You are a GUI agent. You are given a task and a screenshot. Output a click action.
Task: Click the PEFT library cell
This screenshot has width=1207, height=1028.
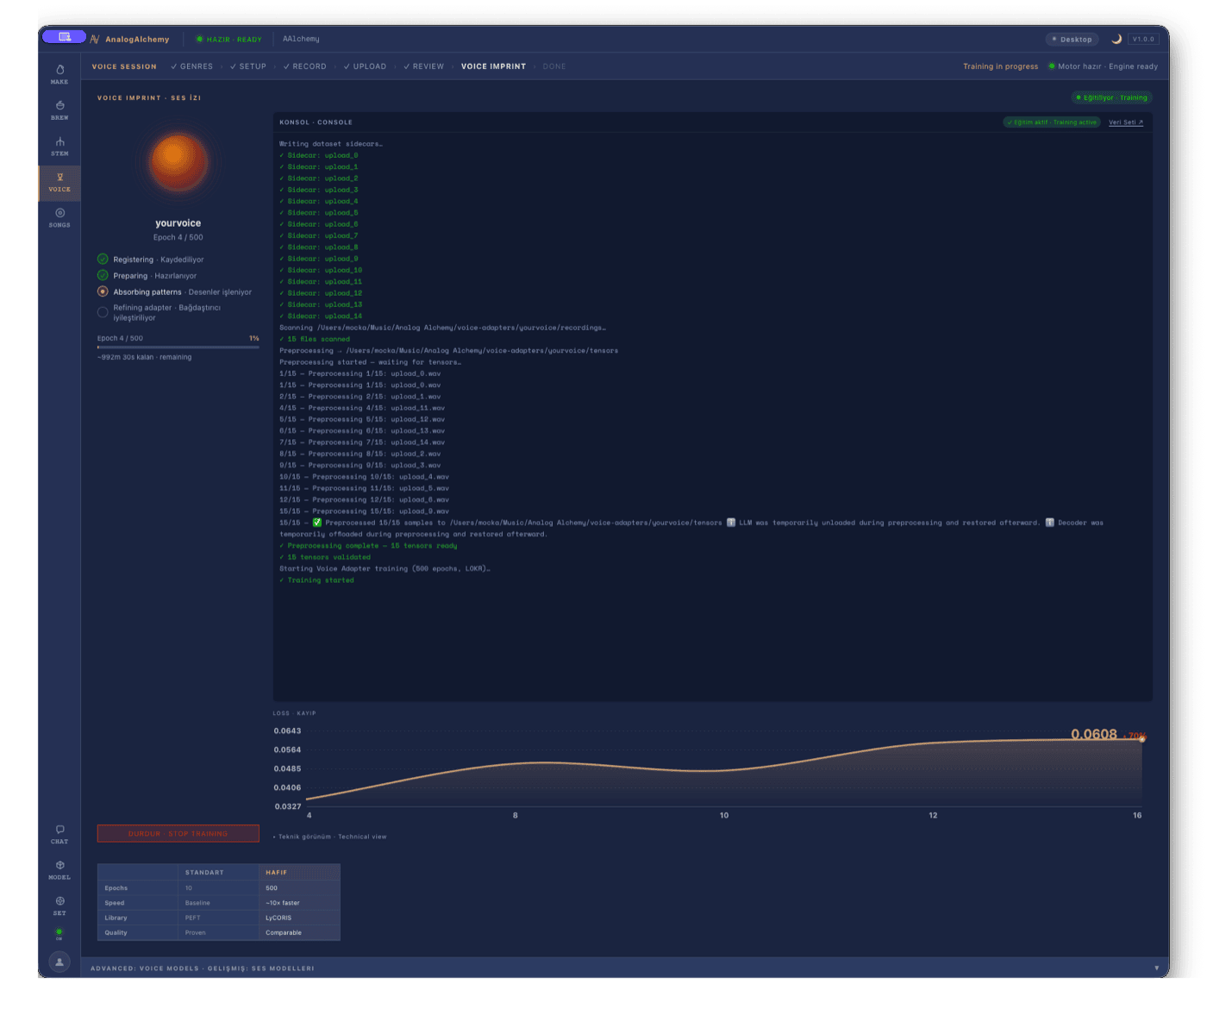click(217, 918)
